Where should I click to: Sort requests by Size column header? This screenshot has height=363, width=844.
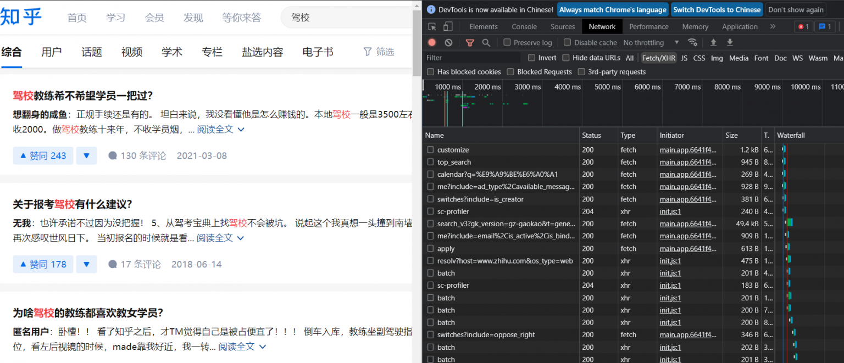click(742, 135)
